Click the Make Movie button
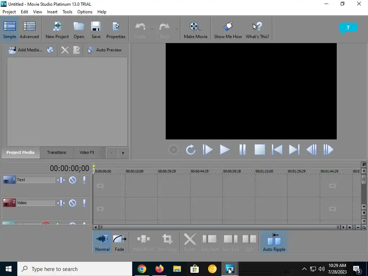 (195, 30)
